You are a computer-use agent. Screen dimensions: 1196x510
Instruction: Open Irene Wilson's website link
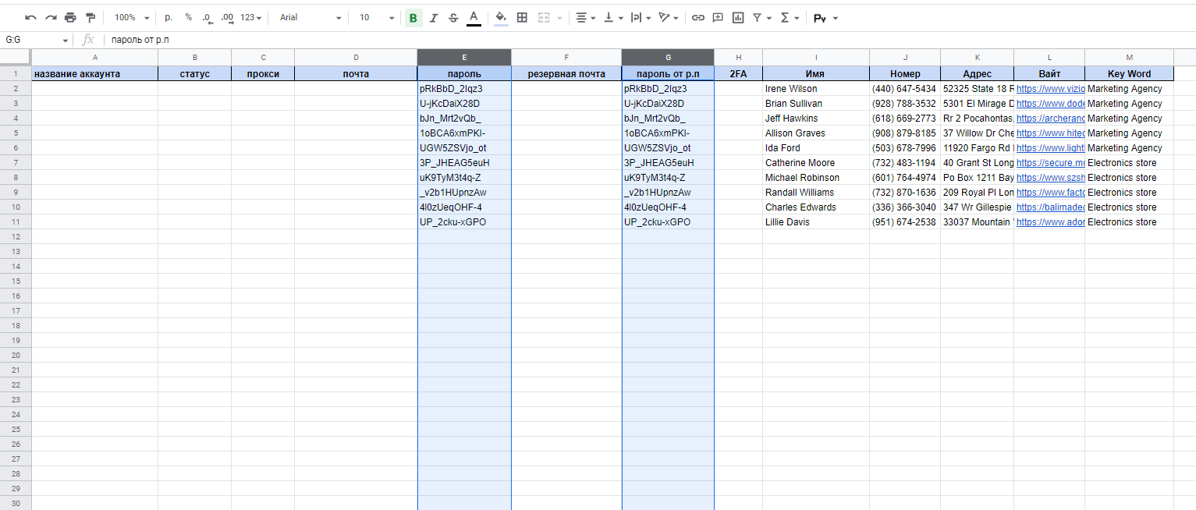coord(1050,89)
